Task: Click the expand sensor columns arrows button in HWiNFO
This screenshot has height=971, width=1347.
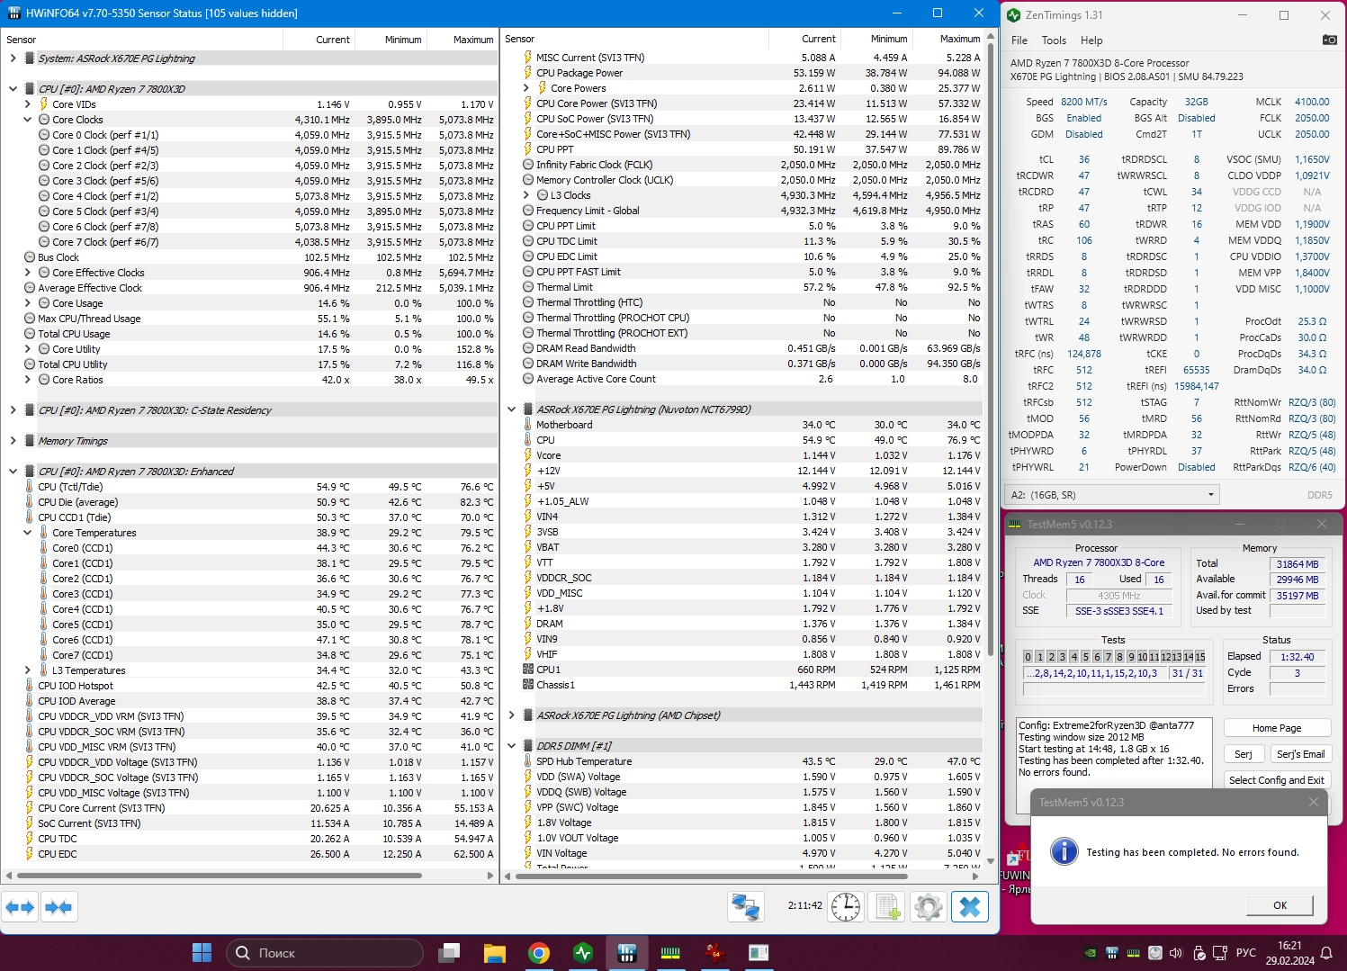Action: pos(20,907)
